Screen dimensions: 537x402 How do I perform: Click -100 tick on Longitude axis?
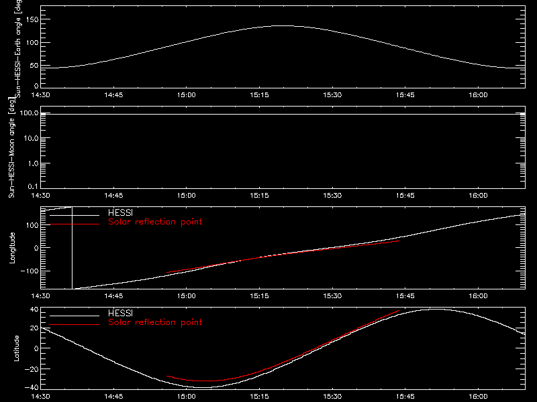tap(30, 271)
